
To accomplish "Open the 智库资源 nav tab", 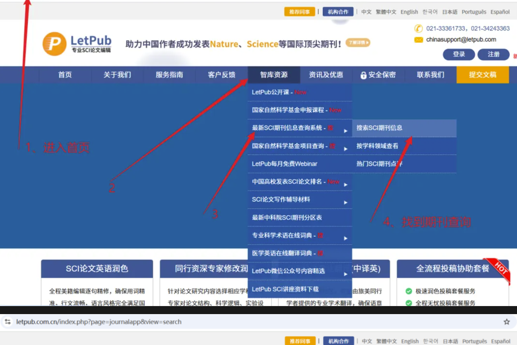I will (274, 75).
